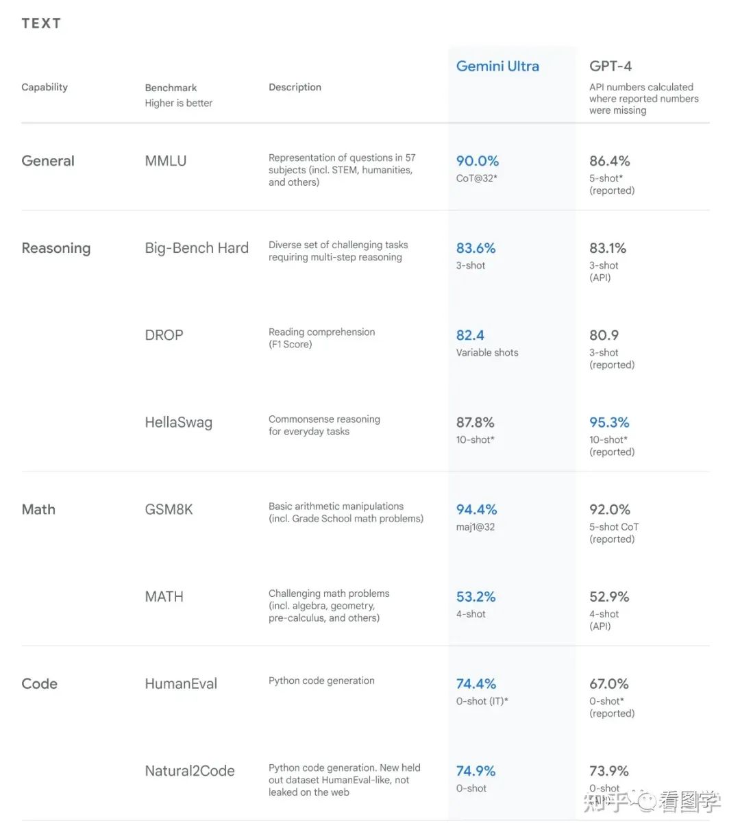Click the TEXT section title
This screenshot has width=740, height=832.
(x=41, y=23)
